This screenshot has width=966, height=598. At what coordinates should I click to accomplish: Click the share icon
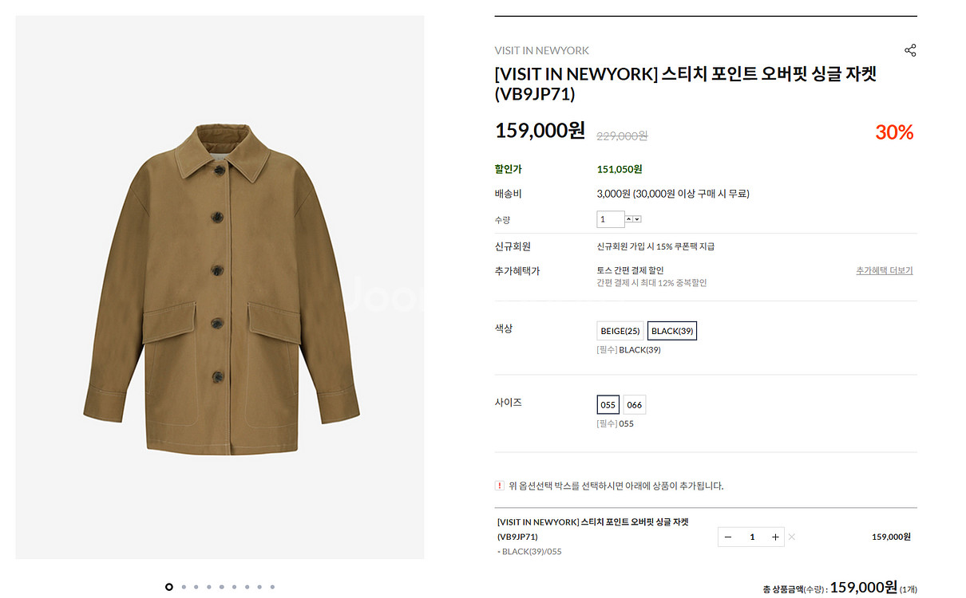pyautogui.click(x=910, y=50)
